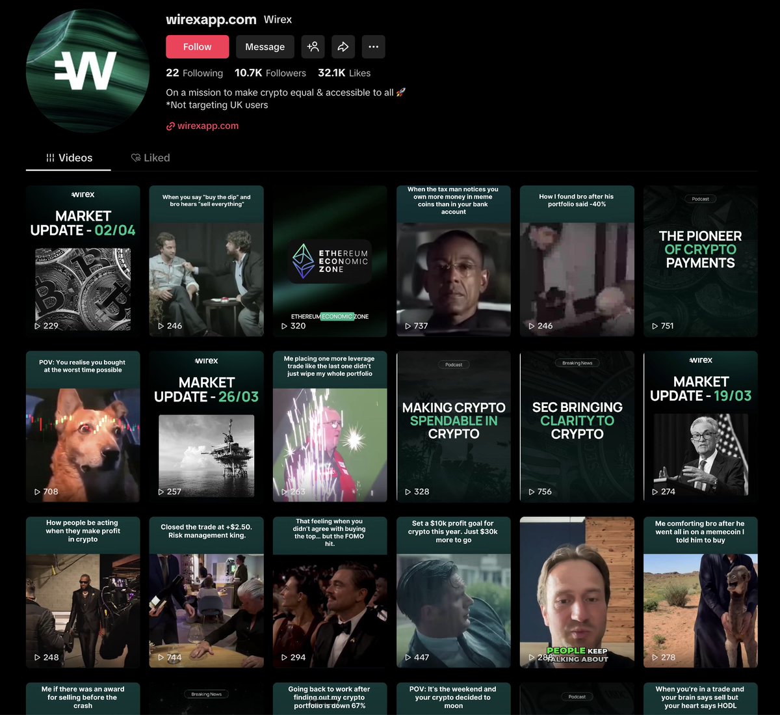Click the 278 play count icon

[x=655, y=657]
